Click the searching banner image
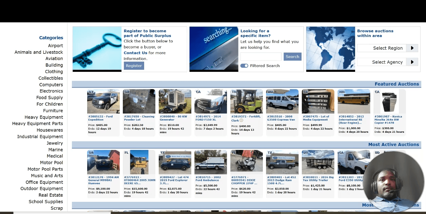The height and width of the screenshot is (214, 426). click(214, 48)
